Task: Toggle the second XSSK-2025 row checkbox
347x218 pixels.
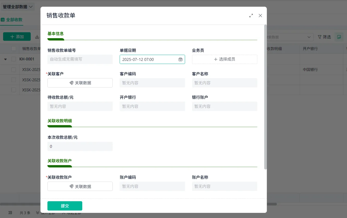Action: click(x=14, y=80)
